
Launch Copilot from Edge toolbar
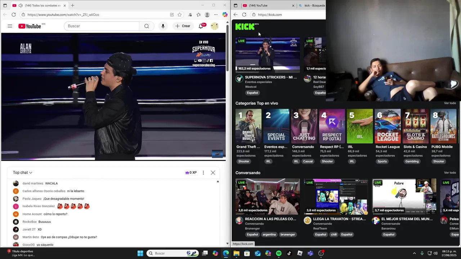pyautogui.click(x=225, y=15)
